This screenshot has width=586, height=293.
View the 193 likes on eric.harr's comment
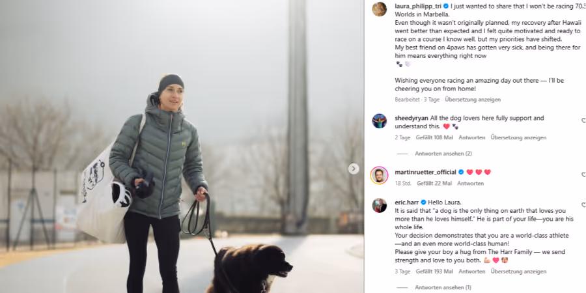coord(435,272)
